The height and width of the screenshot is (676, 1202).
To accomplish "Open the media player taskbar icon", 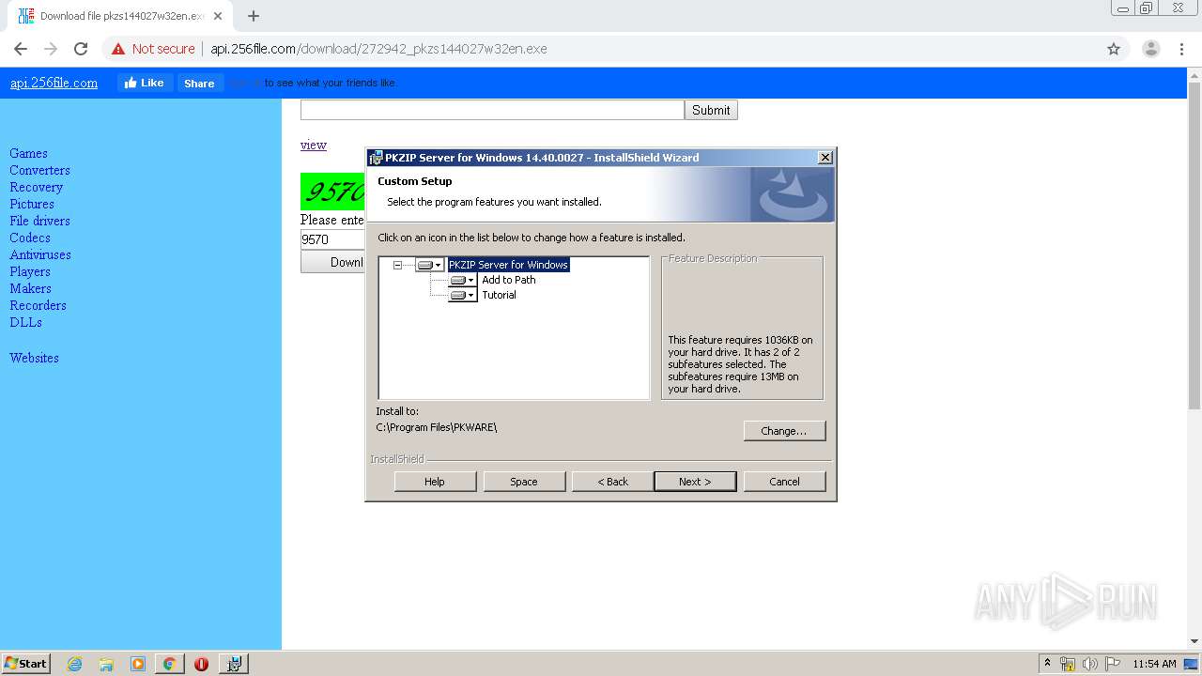I will point(138,664).
